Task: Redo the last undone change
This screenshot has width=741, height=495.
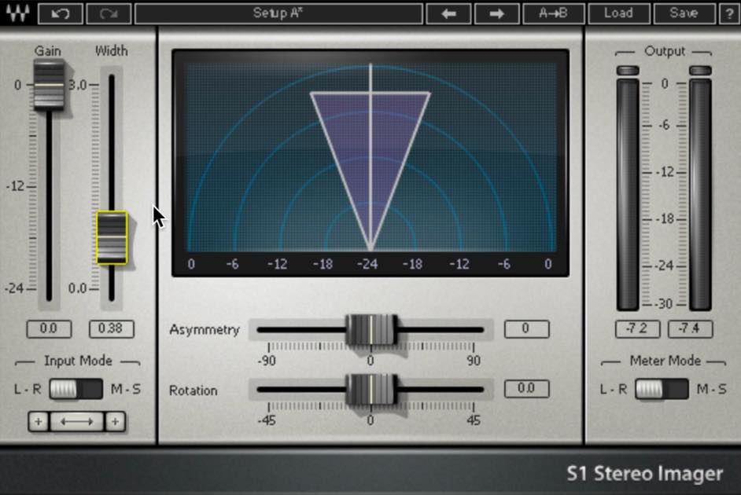Action: point(109,13)
